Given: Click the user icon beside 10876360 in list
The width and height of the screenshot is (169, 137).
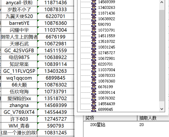Looking at the screenshot, I should point(94,81).
